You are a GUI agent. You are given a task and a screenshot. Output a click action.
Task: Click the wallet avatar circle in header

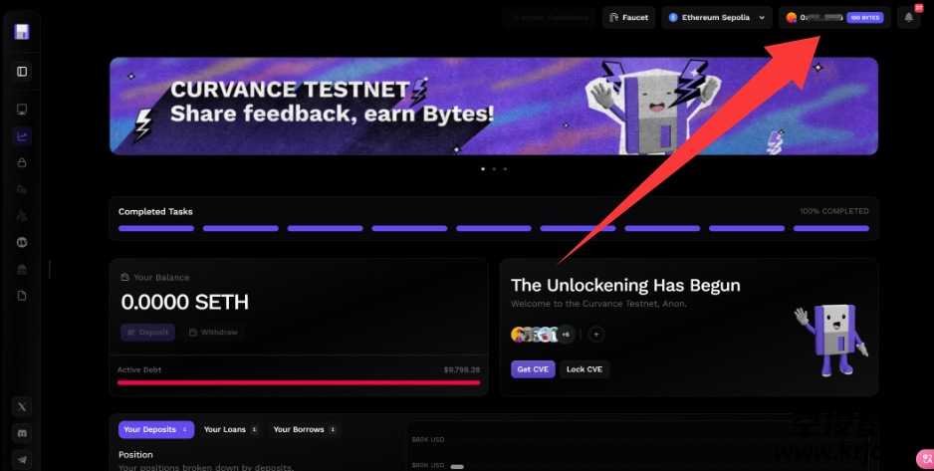[x=791, y=18]
